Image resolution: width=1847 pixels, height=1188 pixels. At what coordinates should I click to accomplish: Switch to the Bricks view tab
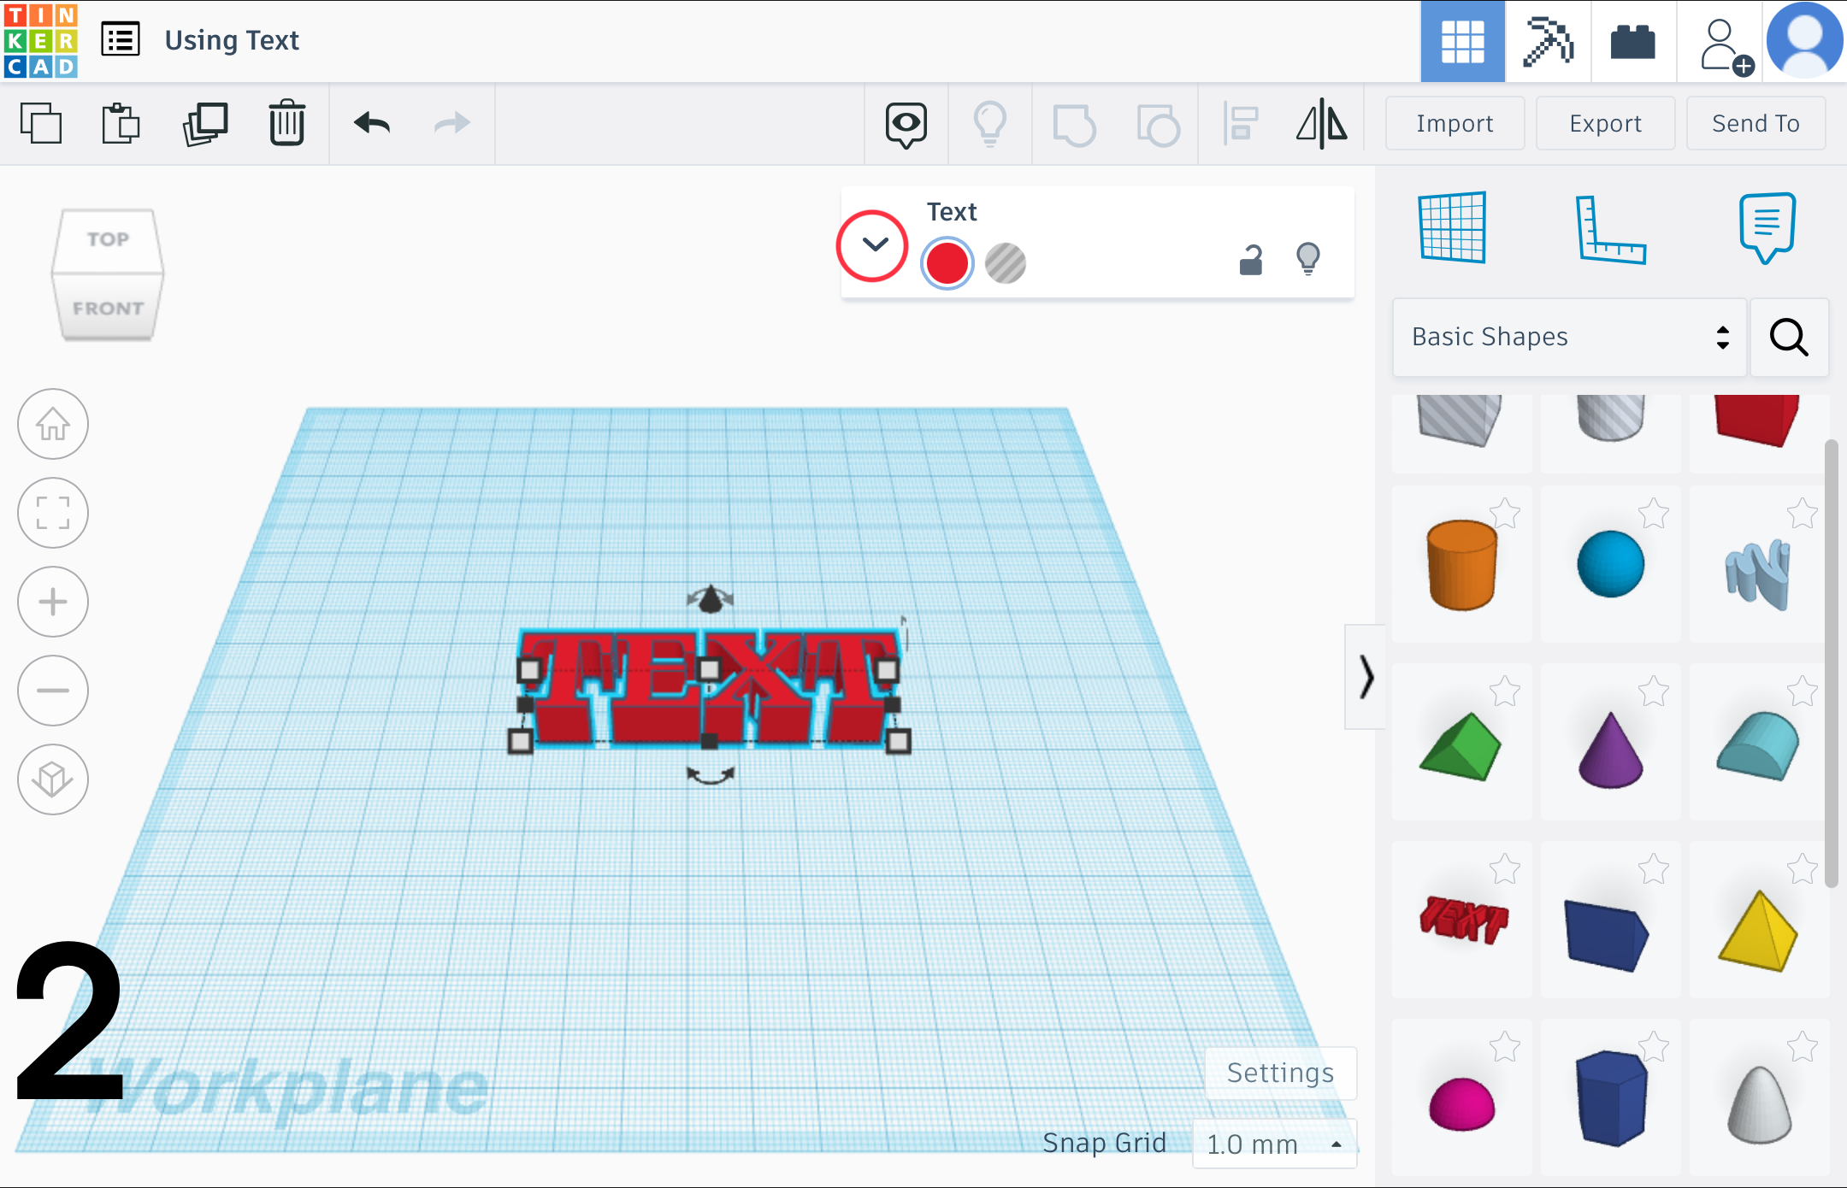[x=1632, y=41]
